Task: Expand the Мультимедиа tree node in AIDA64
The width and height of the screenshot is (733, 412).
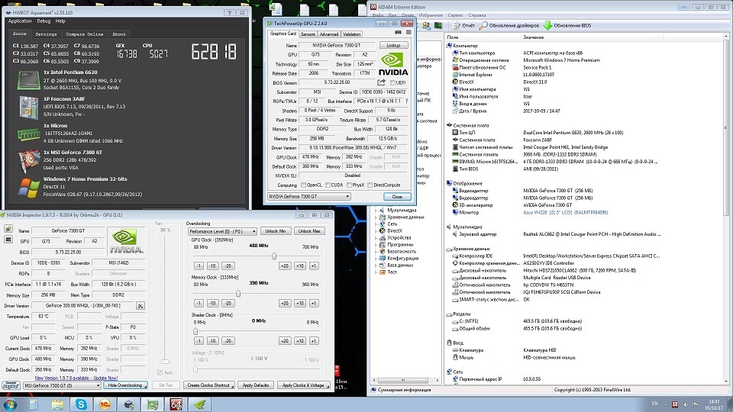Action: click(x=376, y=211)
